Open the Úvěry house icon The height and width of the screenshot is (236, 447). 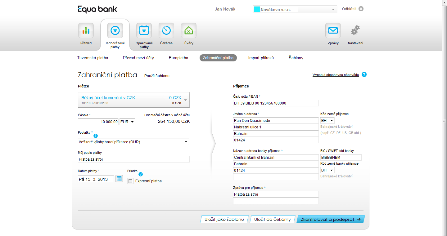189,30
